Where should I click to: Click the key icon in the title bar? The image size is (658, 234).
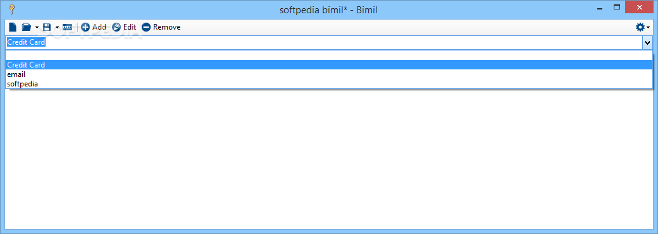(x=11, y=9)
